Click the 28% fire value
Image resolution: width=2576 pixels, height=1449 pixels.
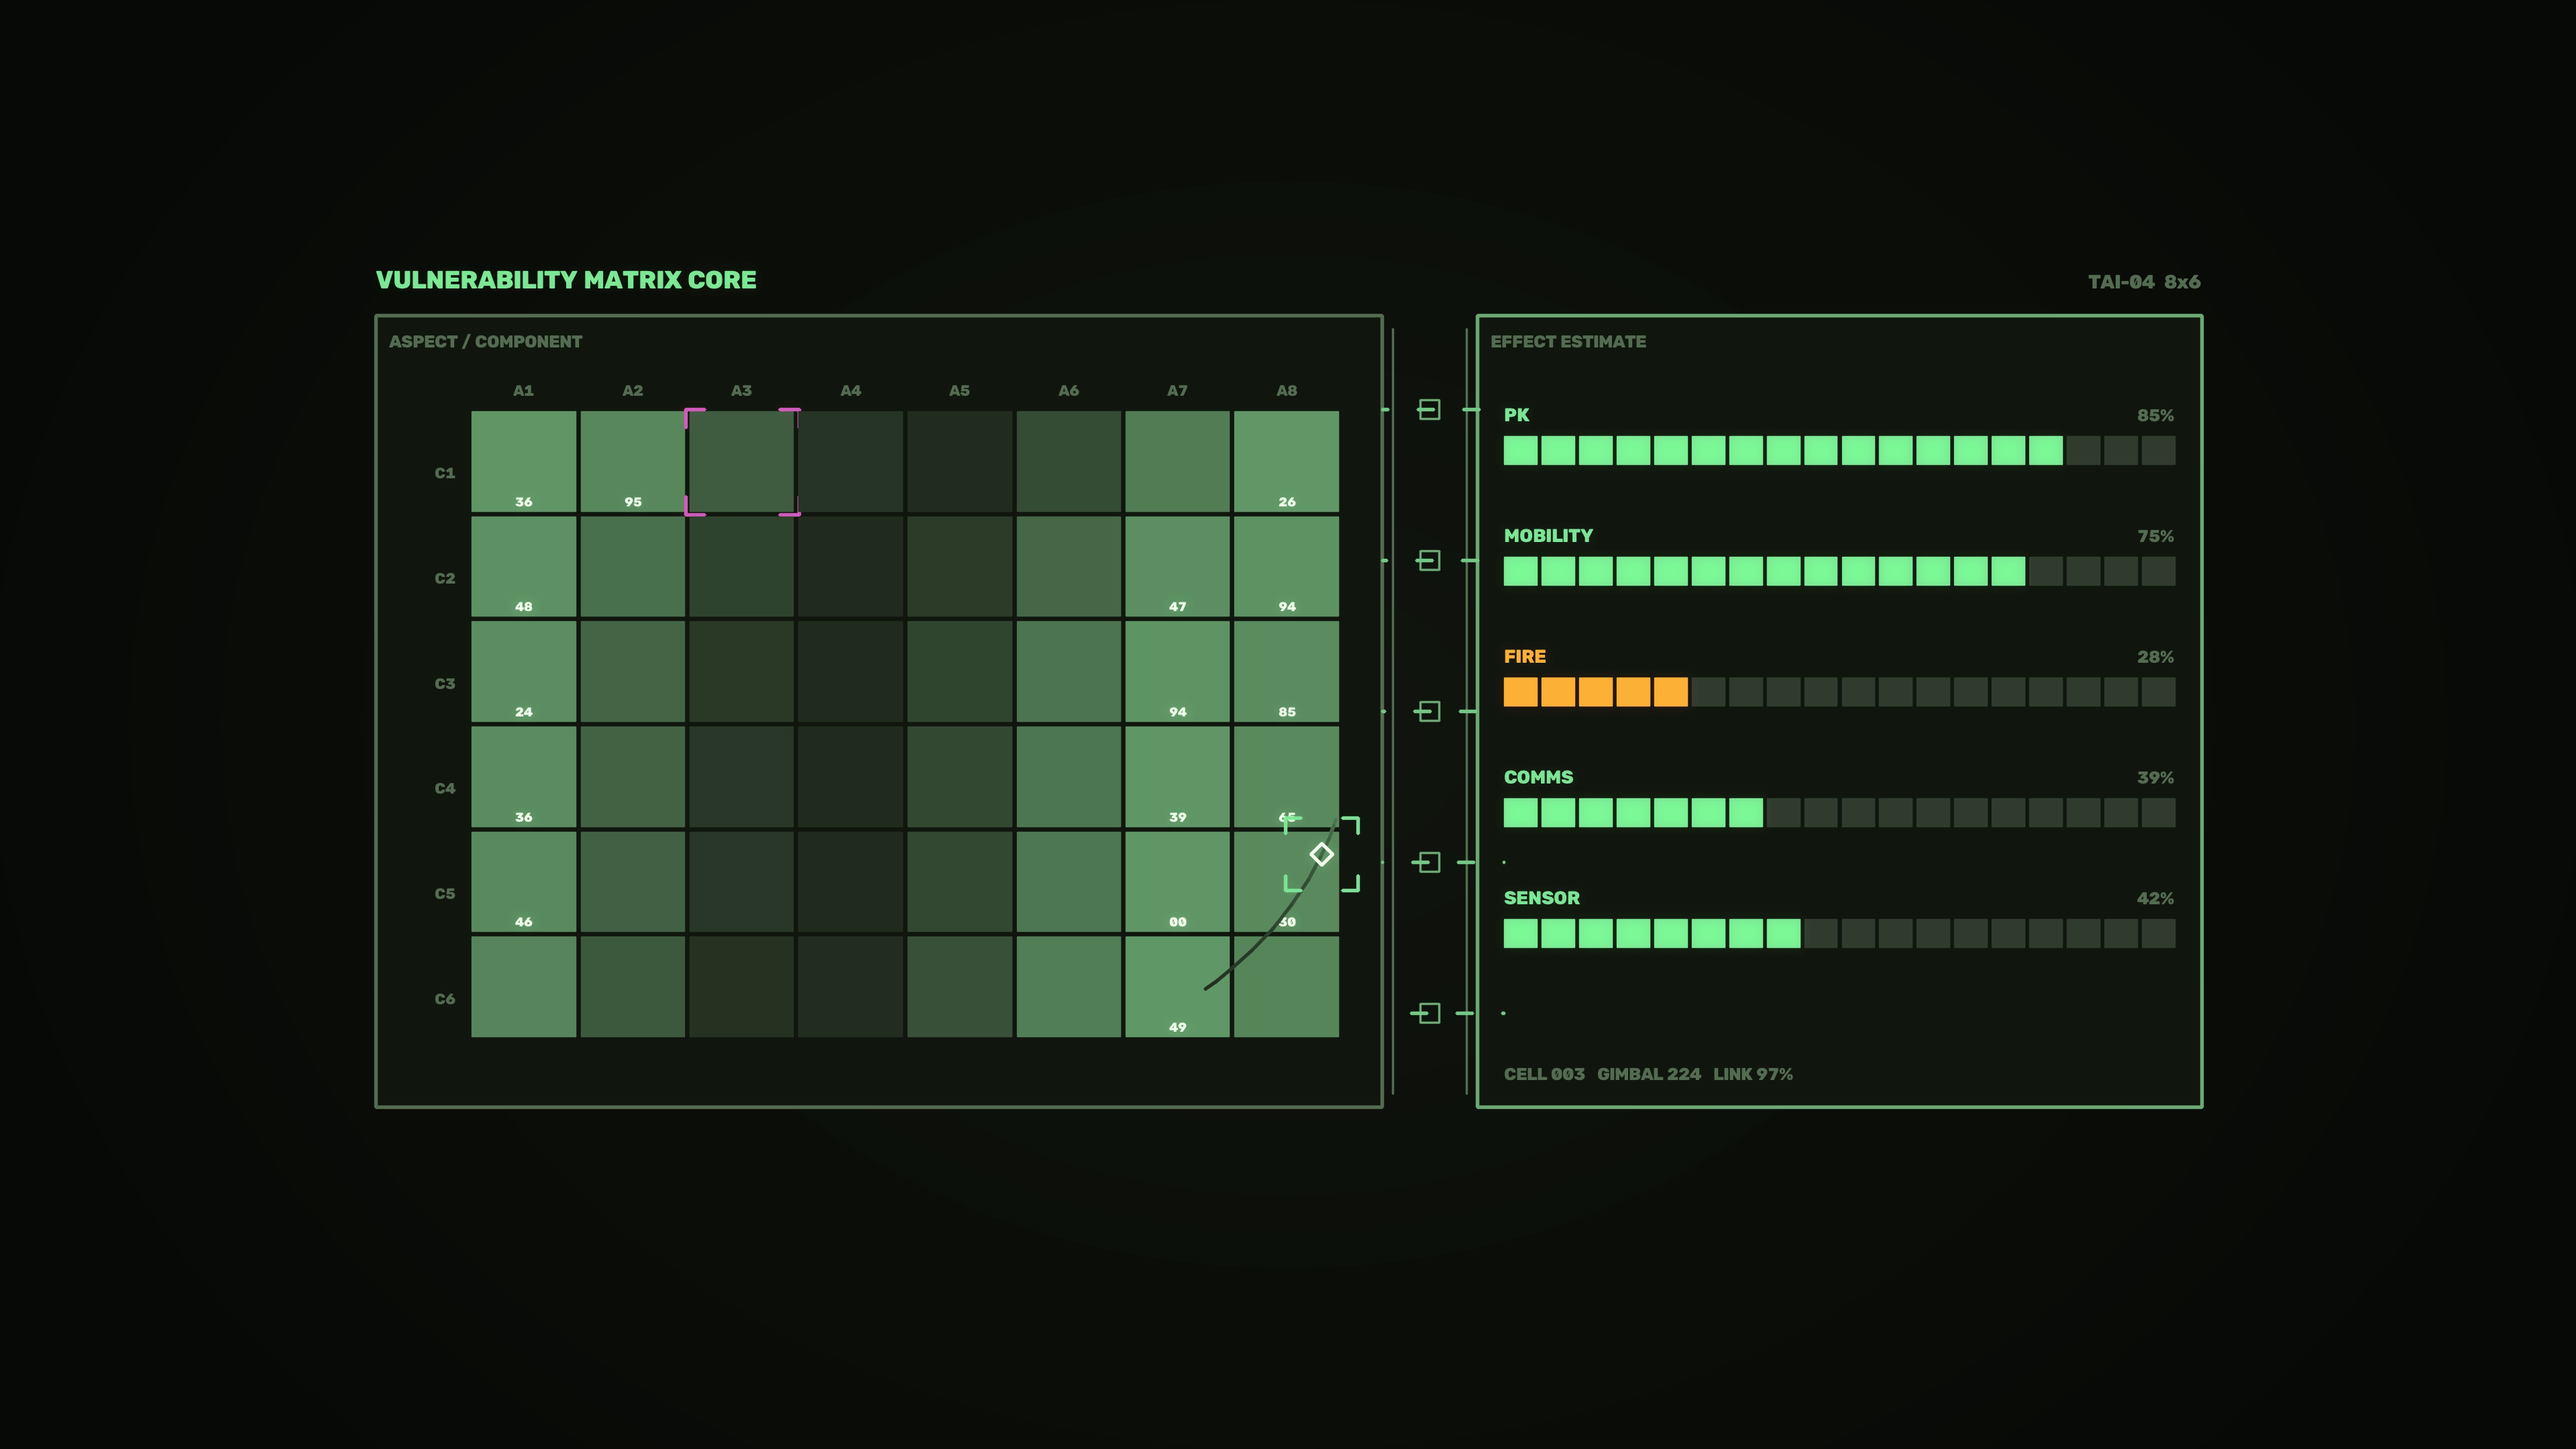(2155, 657)
